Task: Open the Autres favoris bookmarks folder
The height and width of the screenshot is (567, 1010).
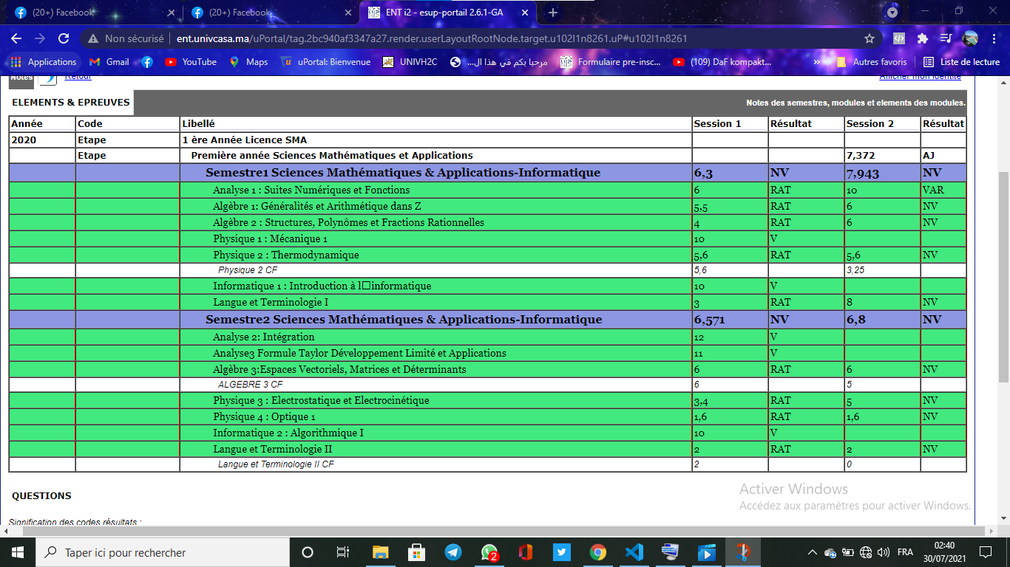Action: pos(872,62)
